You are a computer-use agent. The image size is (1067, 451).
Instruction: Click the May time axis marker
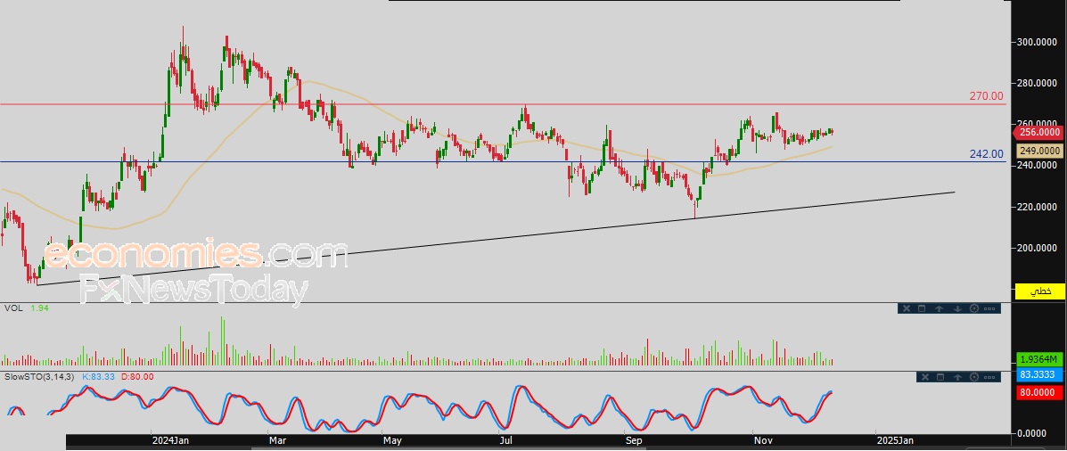[x=392, y=441]
